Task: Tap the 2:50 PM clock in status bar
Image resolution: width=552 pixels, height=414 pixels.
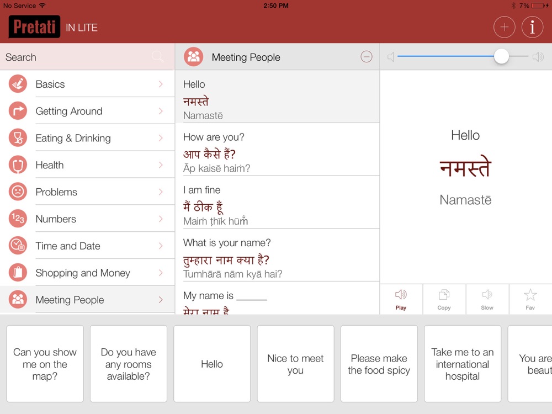Action: (x=276, y=6)
